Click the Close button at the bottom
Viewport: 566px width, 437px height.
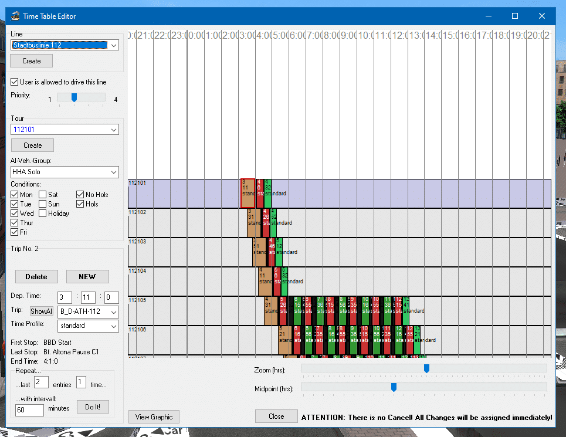pyautogui.click(x=276, y=416)
